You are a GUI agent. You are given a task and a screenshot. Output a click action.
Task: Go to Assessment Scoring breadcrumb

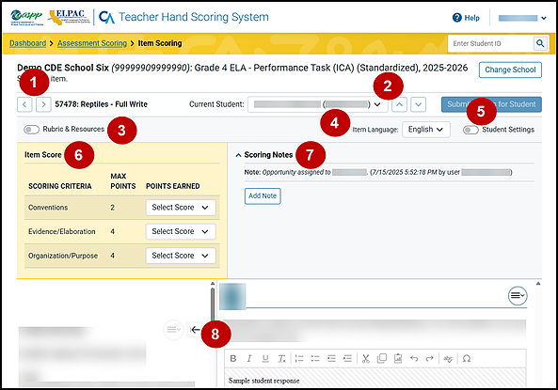click(92, 43)
